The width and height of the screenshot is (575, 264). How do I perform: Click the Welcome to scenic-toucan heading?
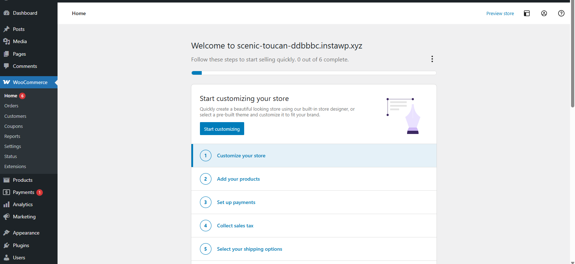coord(277,46)
